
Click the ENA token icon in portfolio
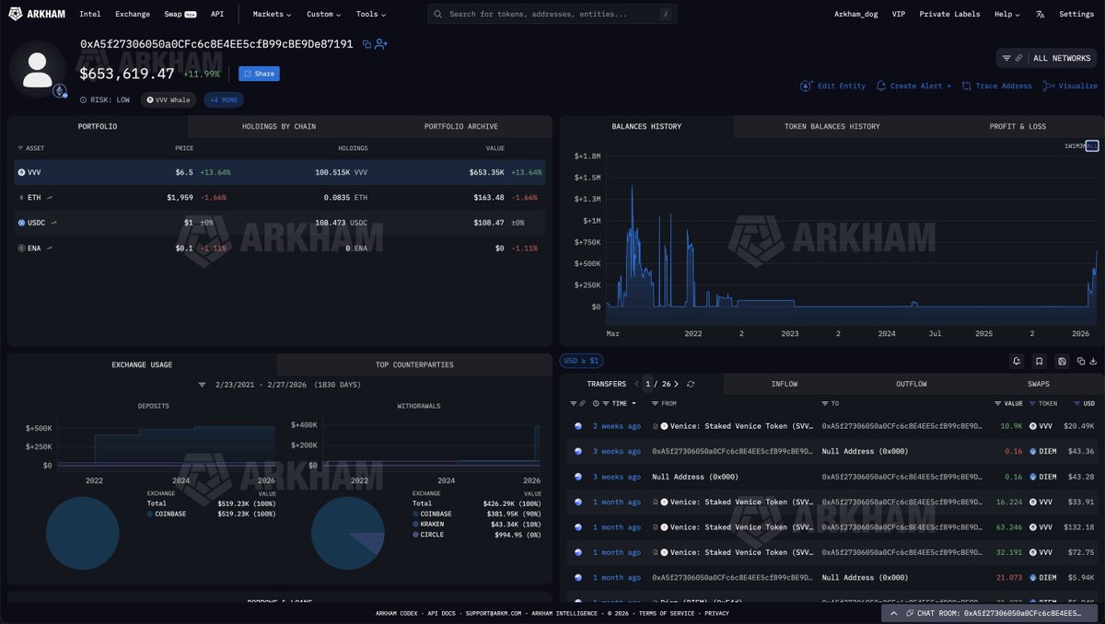[x=21, y=248]
